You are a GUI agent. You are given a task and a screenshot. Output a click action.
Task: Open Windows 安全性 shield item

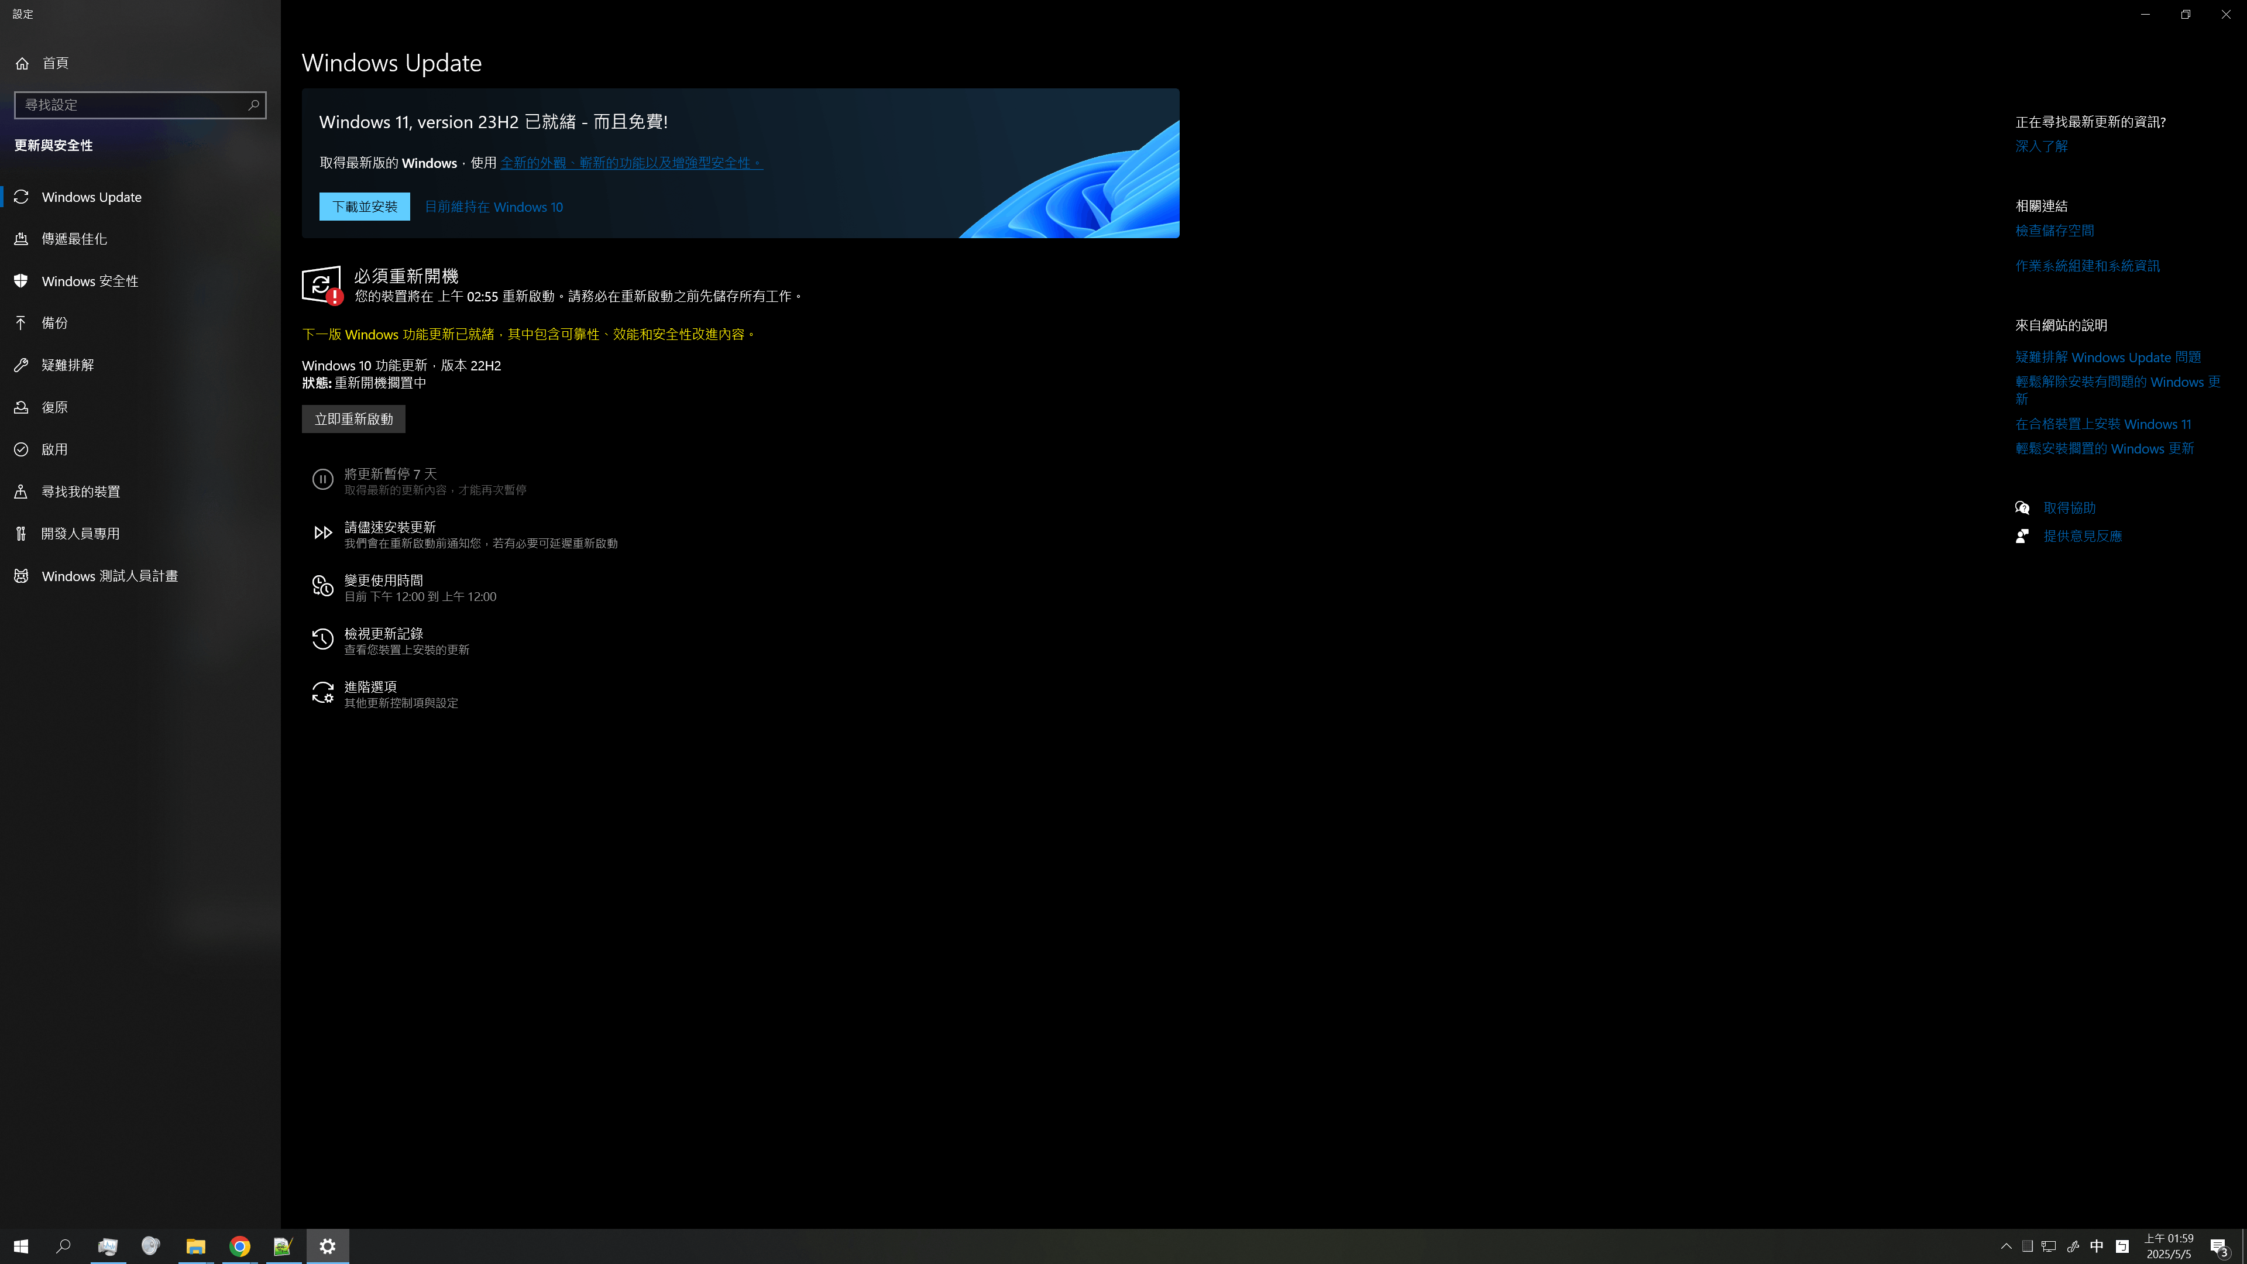pyautogui.click(x=89, y=281)
